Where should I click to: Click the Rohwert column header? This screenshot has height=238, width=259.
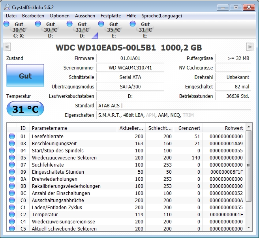point(224,128)
